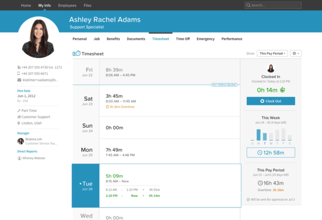
Task: Click the PAY PERIOD BEGINS marker
Action: tap(224, 85)
